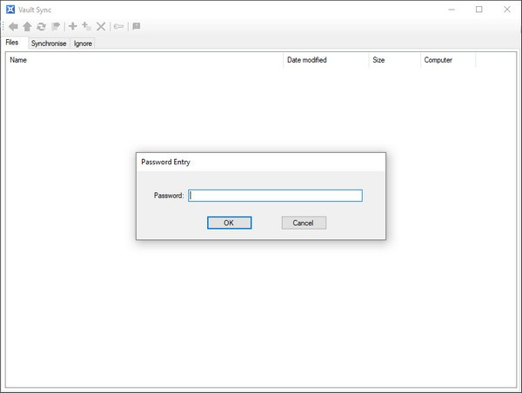Click the X delete toolbar icon
The image size is (522, 393).
(x=101, y=27)
